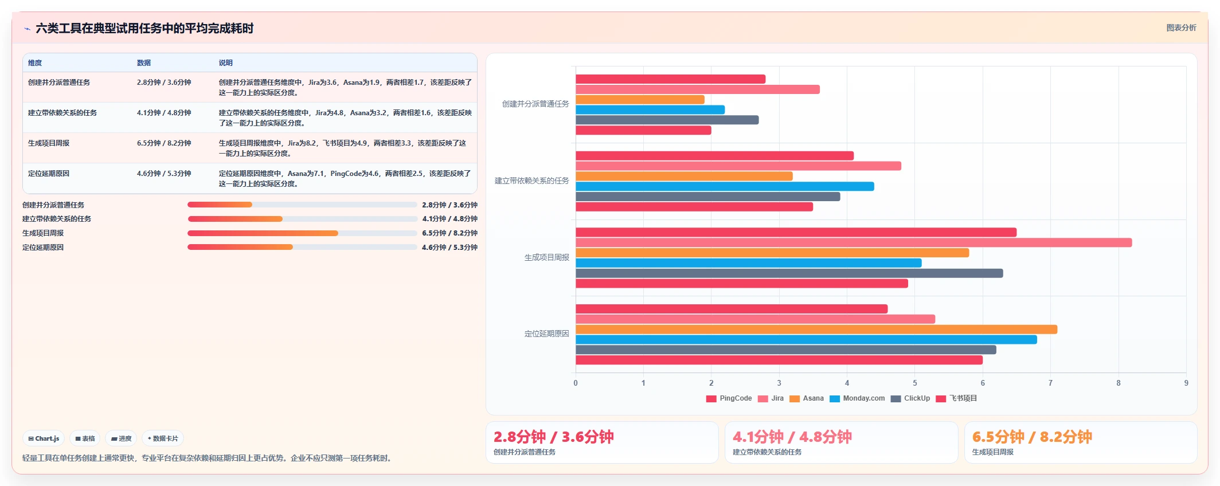
Task: Click the blue Monday.com bar in 定位延期原因 group
Action: pos(806,340)
